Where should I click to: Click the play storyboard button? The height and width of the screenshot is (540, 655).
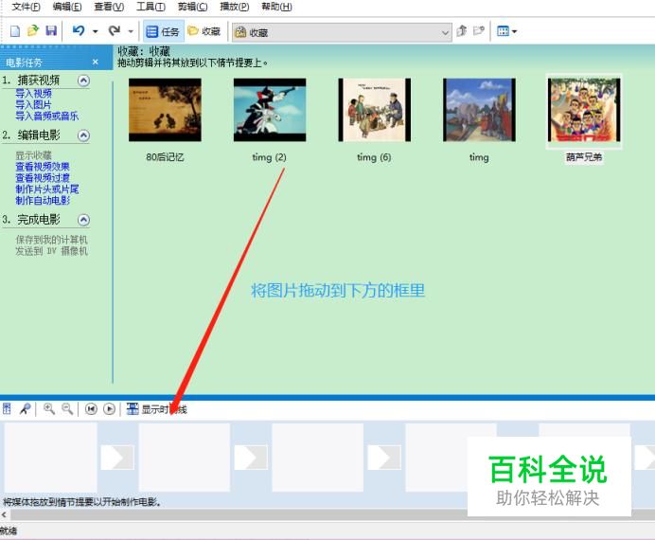(109, 408)
